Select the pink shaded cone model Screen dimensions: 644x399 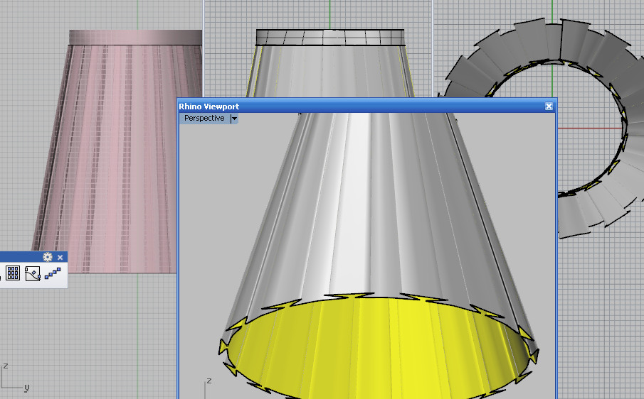coord(111,151)
